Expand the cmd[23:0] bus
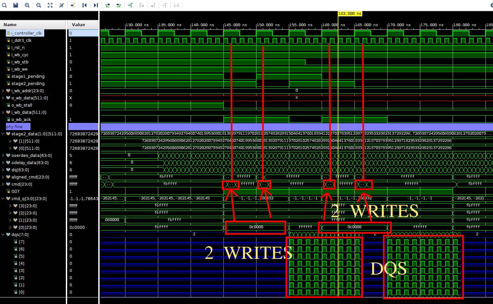Screen dimensions: 493x304 click(x=3, y=184)
